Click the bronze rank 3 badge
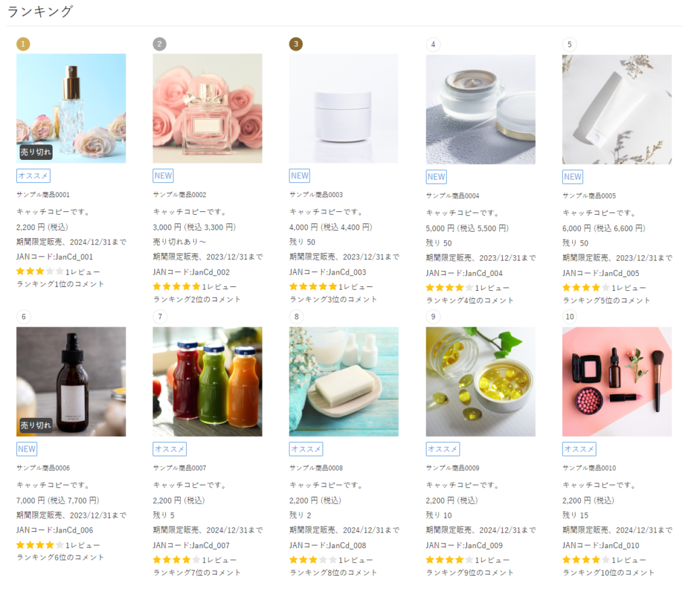Screen dimensions: 691x592 296,45
